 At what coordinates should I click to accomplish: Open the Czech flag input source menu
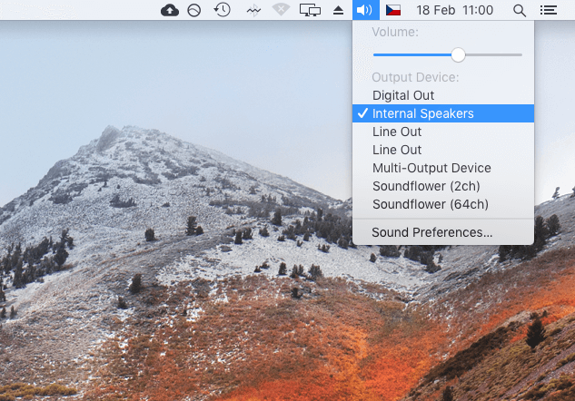[392, 10]
